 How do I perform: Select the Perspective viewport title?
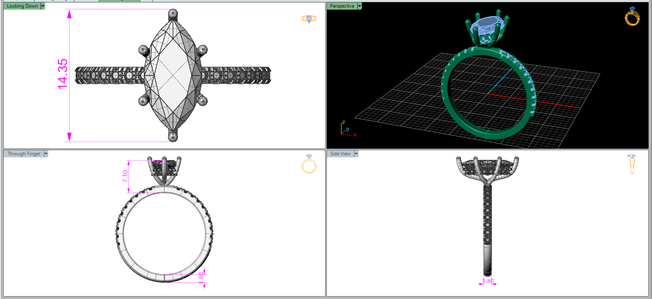tap(342, 6)
